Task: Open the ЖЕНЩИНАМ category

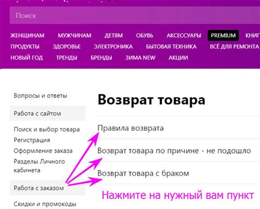Action: pyautogui.click(x=27, y=36)
